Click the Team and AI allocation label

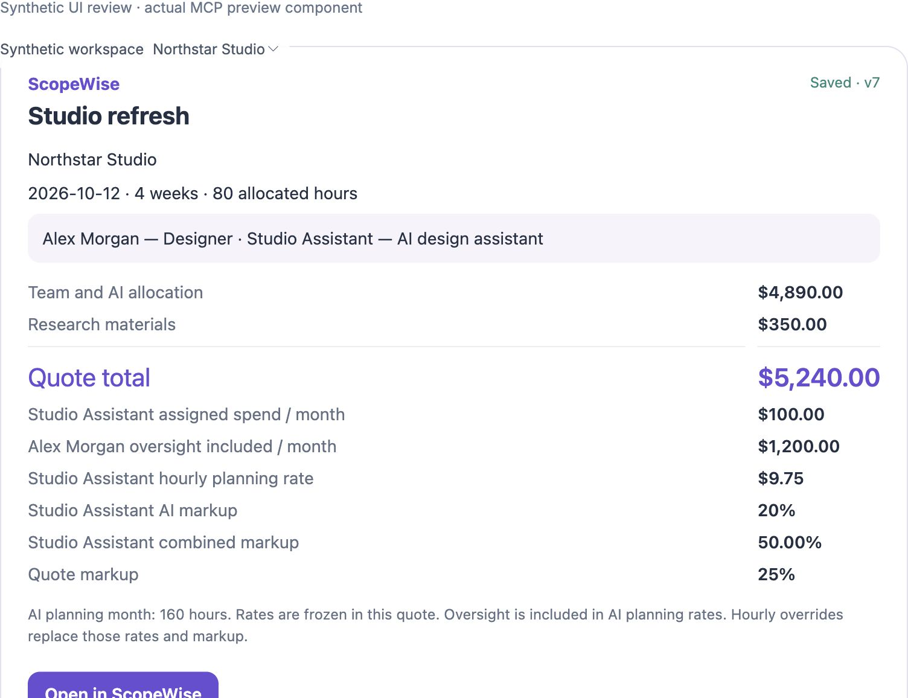[115, 292]
